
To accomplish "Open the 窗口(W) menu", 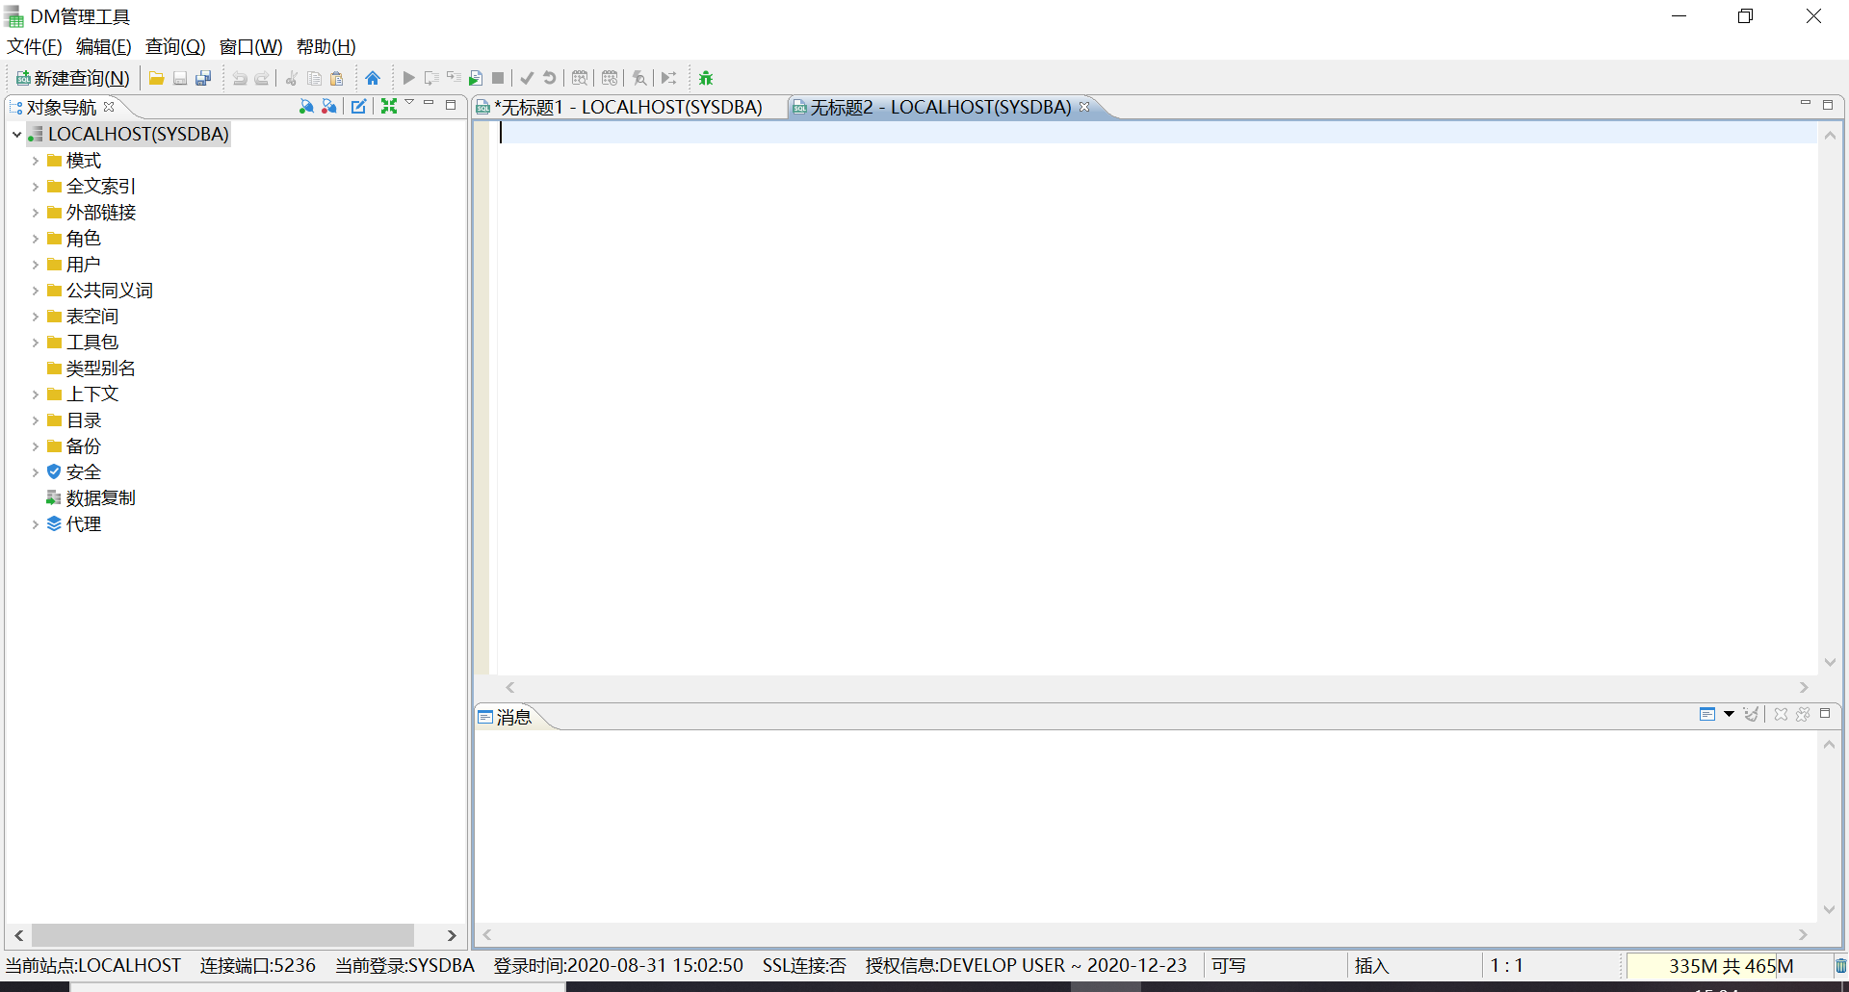I will pyautogui.click(x=250, y=46).
